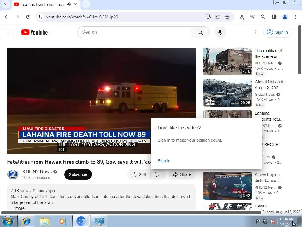Open 'Global National: Aug. 12' video title
The image size is (302, 227).
tap(269, 85)
